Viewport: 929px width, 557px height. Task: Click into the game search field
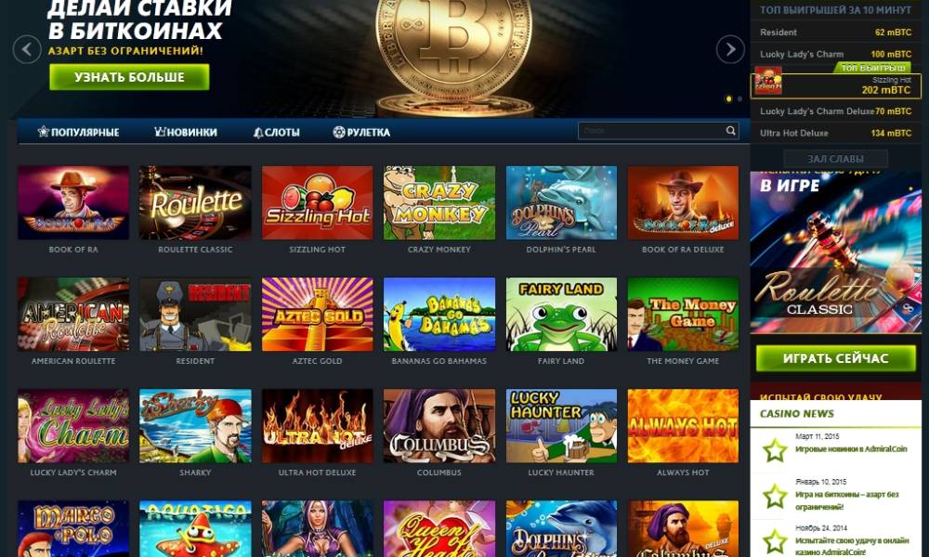tap(650, 131)
